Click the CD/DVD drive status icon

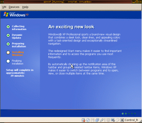coord(88,120)
